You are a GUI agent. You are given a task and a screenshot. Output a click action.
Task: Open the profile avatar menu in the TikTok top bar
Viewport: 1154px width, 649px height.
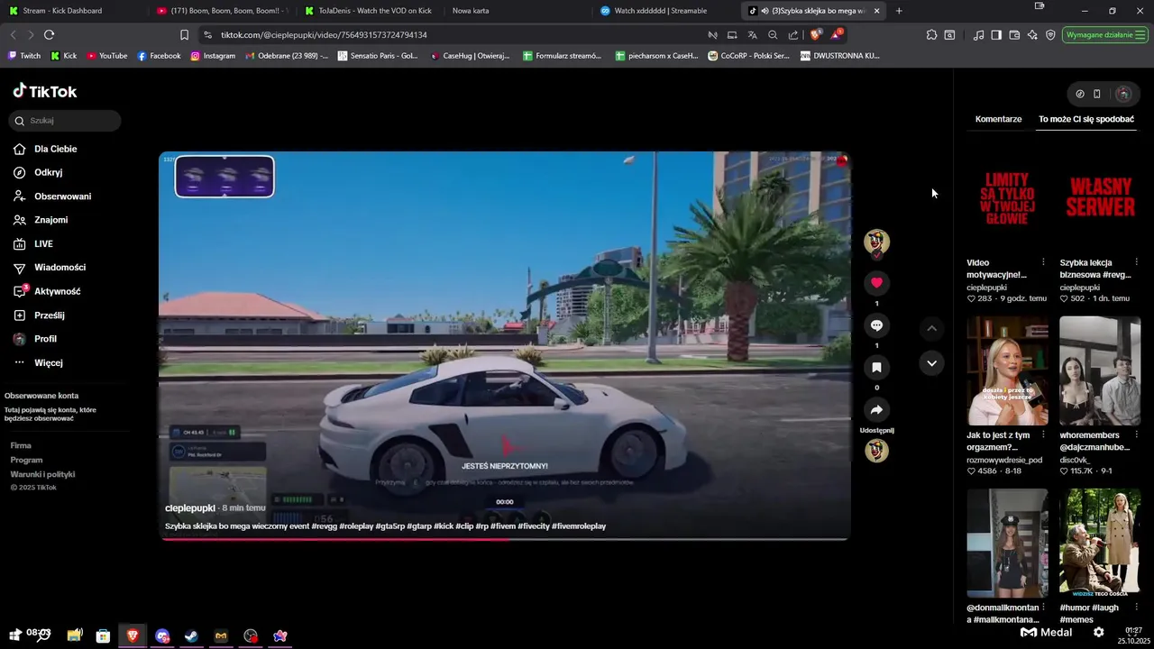point(1123,94)
